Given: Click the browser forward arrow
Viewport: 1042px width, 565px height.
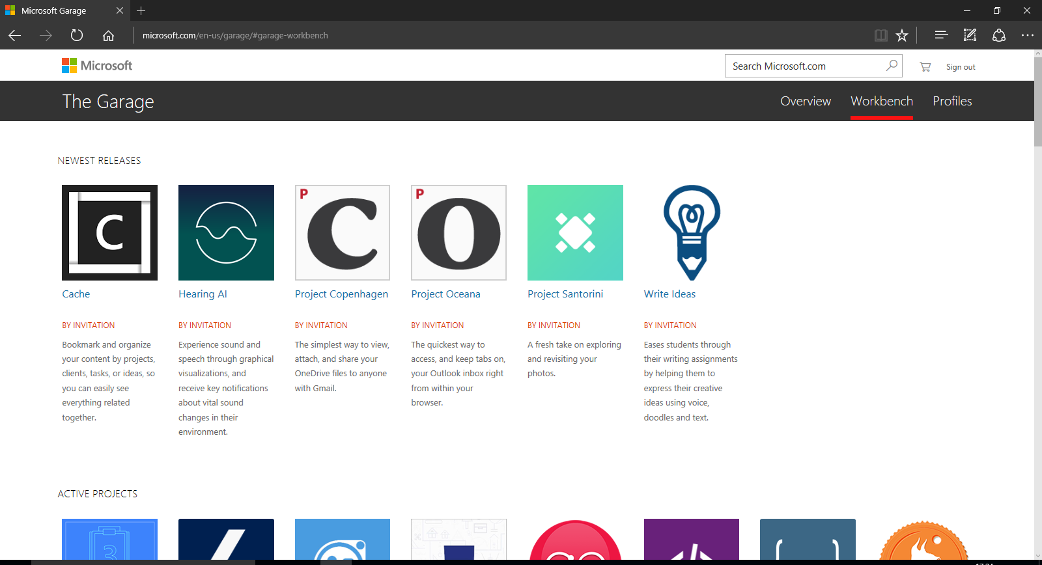Looking at the screenshot, I should (x=46, y=35).
